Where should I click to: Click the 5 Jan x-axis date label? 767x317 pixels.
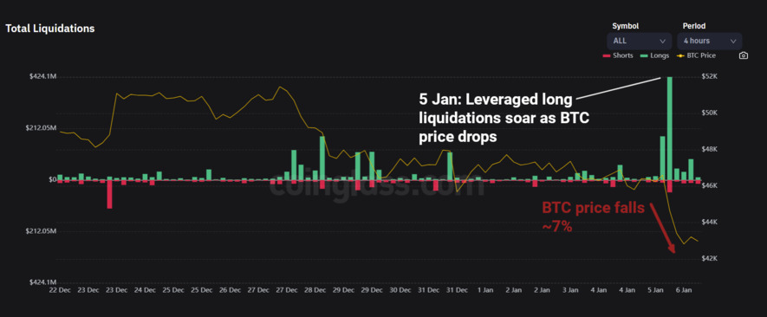655,290
